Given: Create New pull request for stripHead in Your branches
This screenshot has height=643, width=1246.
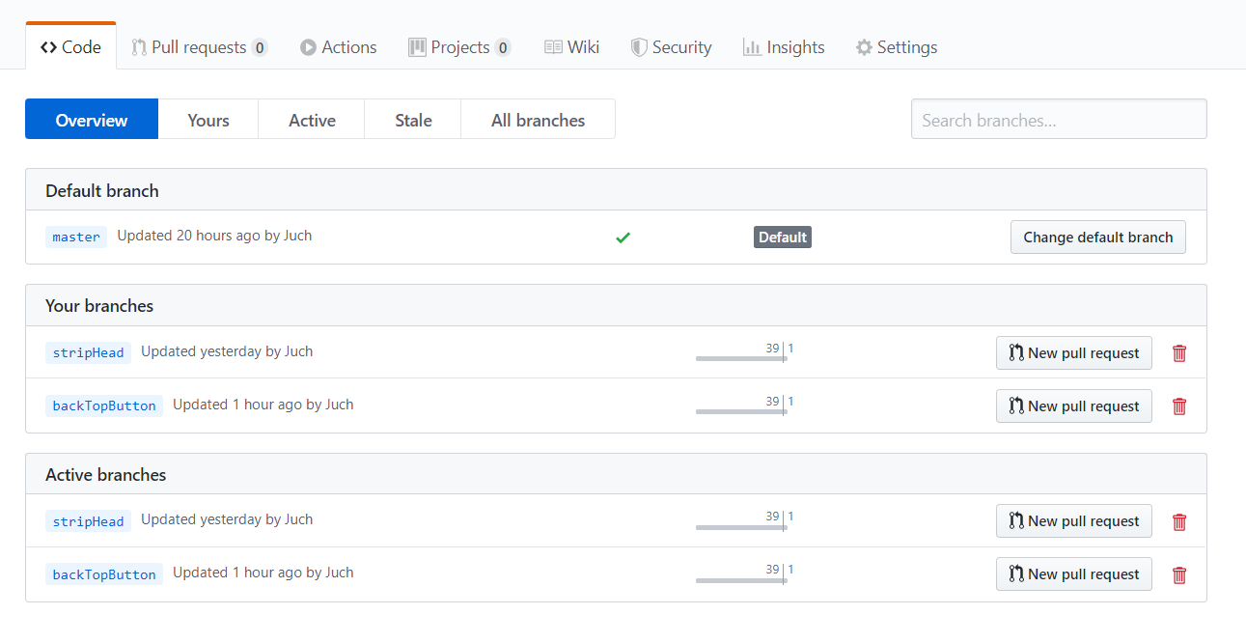Looking at the screenshot, I should pos(1073,353).
